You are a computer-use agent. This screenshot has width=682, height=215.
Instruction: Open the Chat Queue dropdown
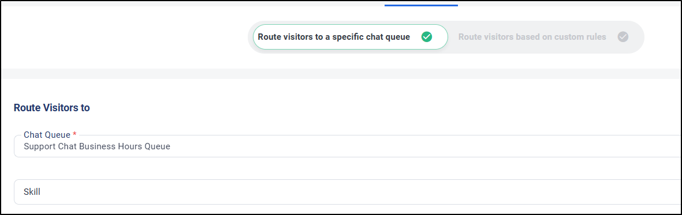[x=347, y=146]
